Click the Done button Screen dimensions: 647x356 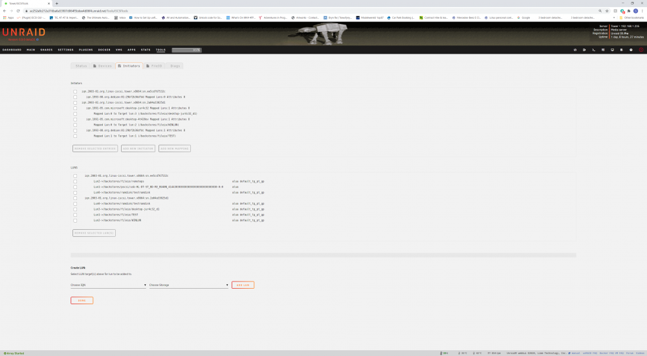coord(82,300)
